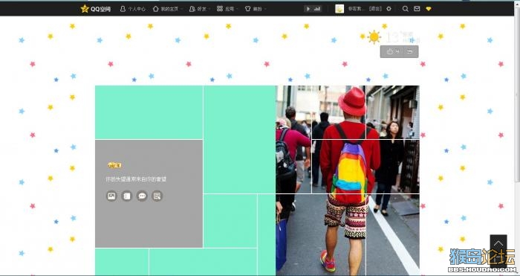520x276 pixels.
Task: Open the journal notebook icon in gray panel
Action: [127, 196]
